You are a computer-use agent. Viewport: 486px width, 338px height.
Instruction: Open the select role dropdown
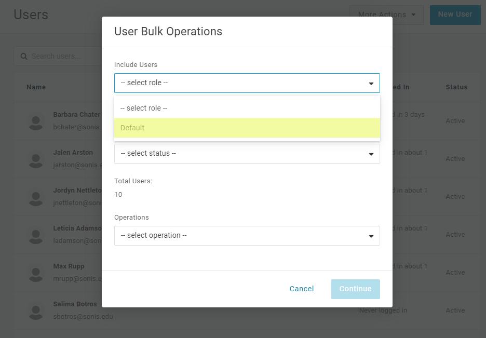(247, 83)
